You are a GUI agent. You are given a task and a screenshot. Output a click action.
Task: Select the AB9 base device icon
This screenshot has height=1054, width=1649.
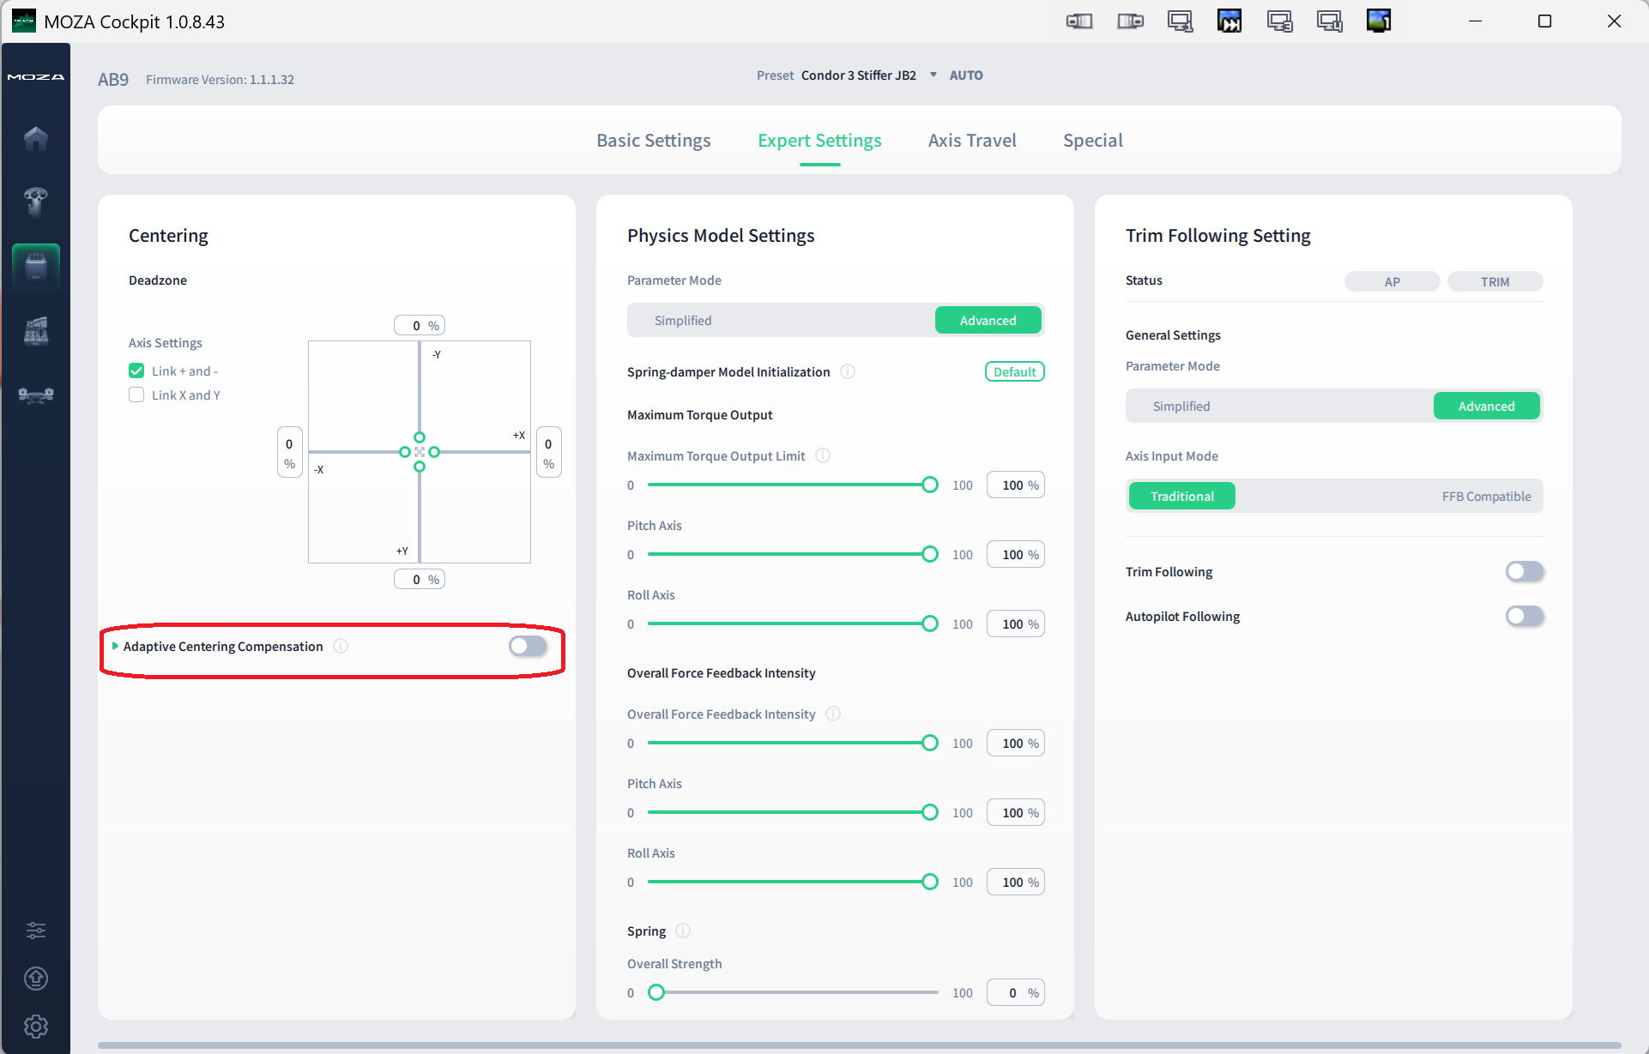(x=36, y=266)
